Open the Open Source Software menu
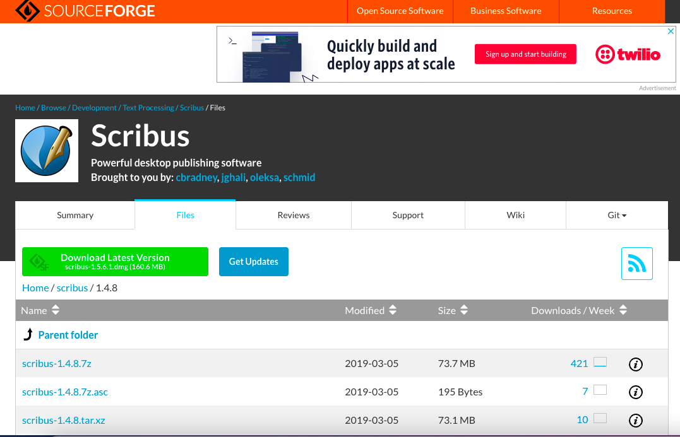Screen dimensions: 680x437 click(400, 11)
